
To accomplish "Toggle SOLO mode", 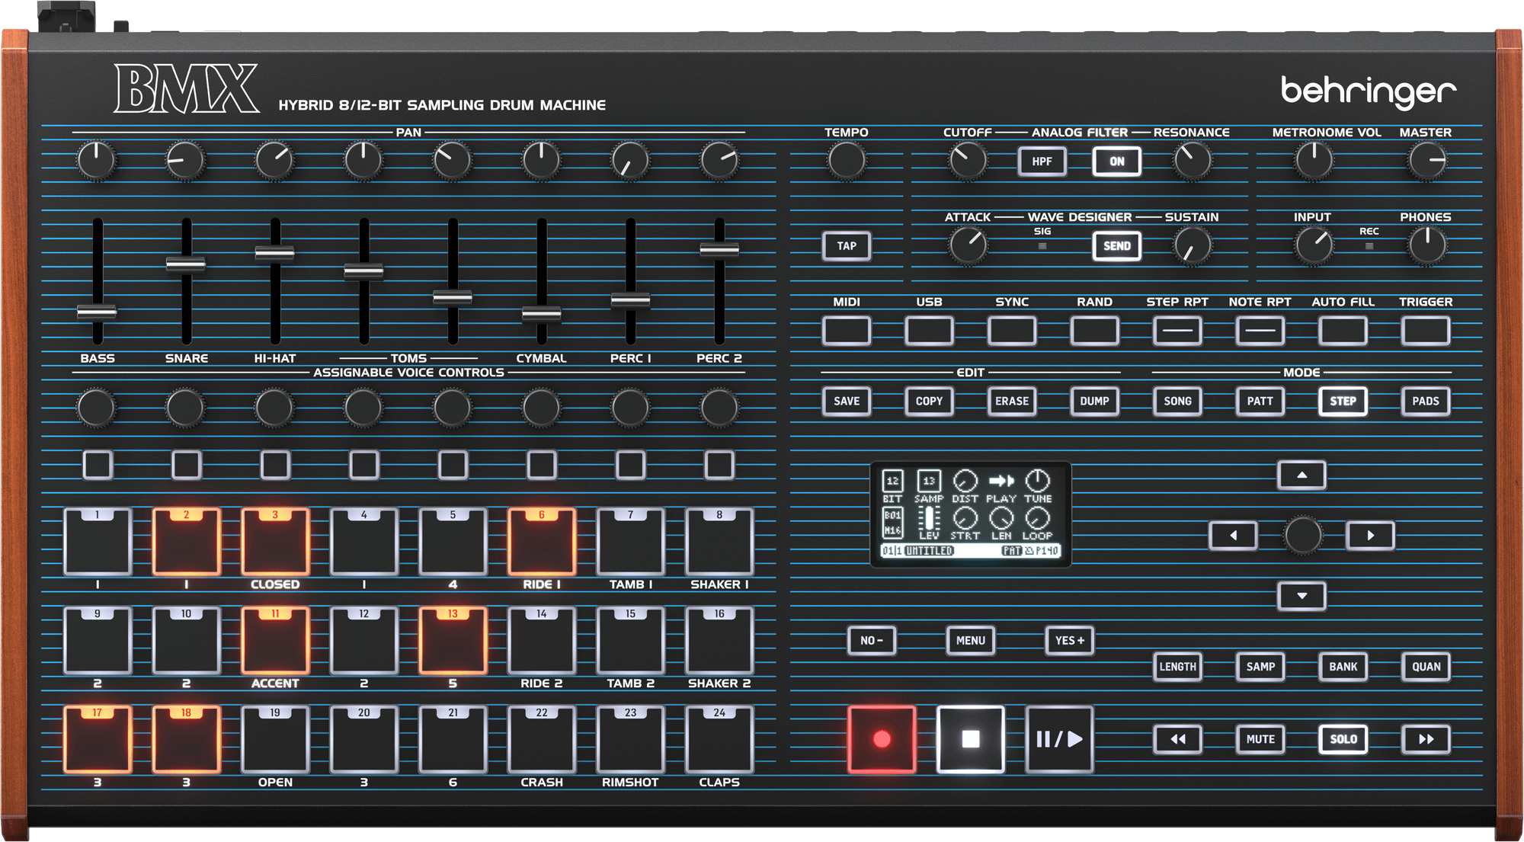I will 1343,738.
